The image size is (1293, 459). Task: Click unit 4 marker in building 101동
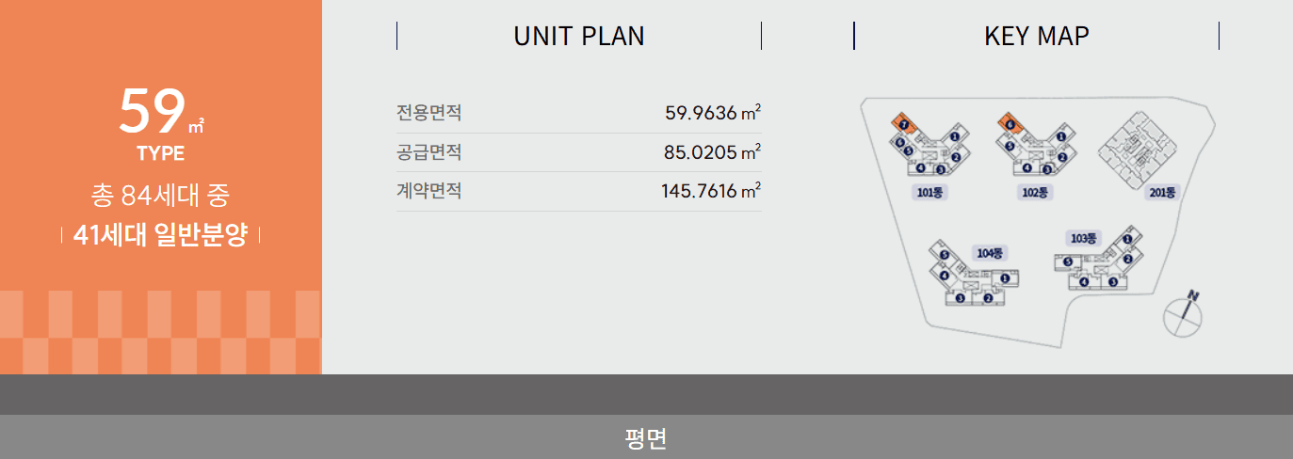(920, 168)
